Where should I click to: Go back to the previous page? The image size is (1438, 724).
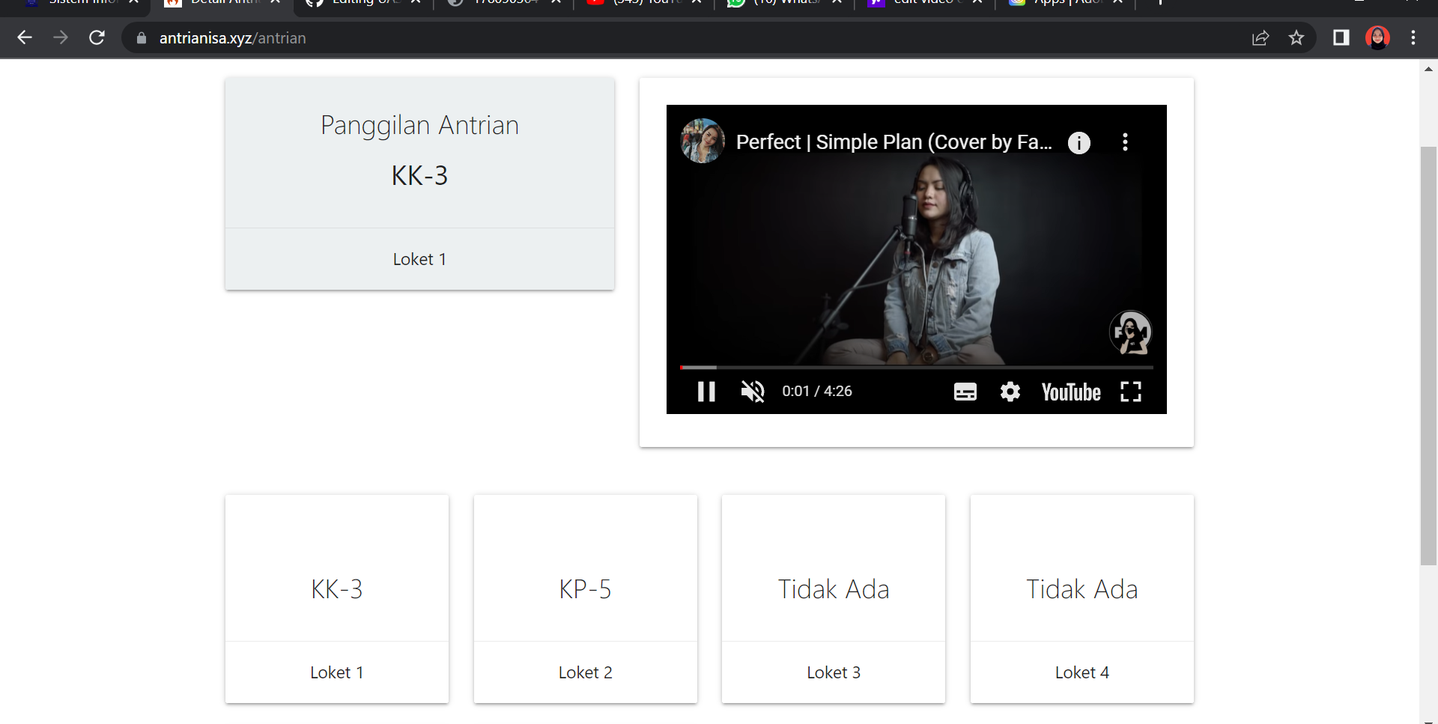(25, 37)
